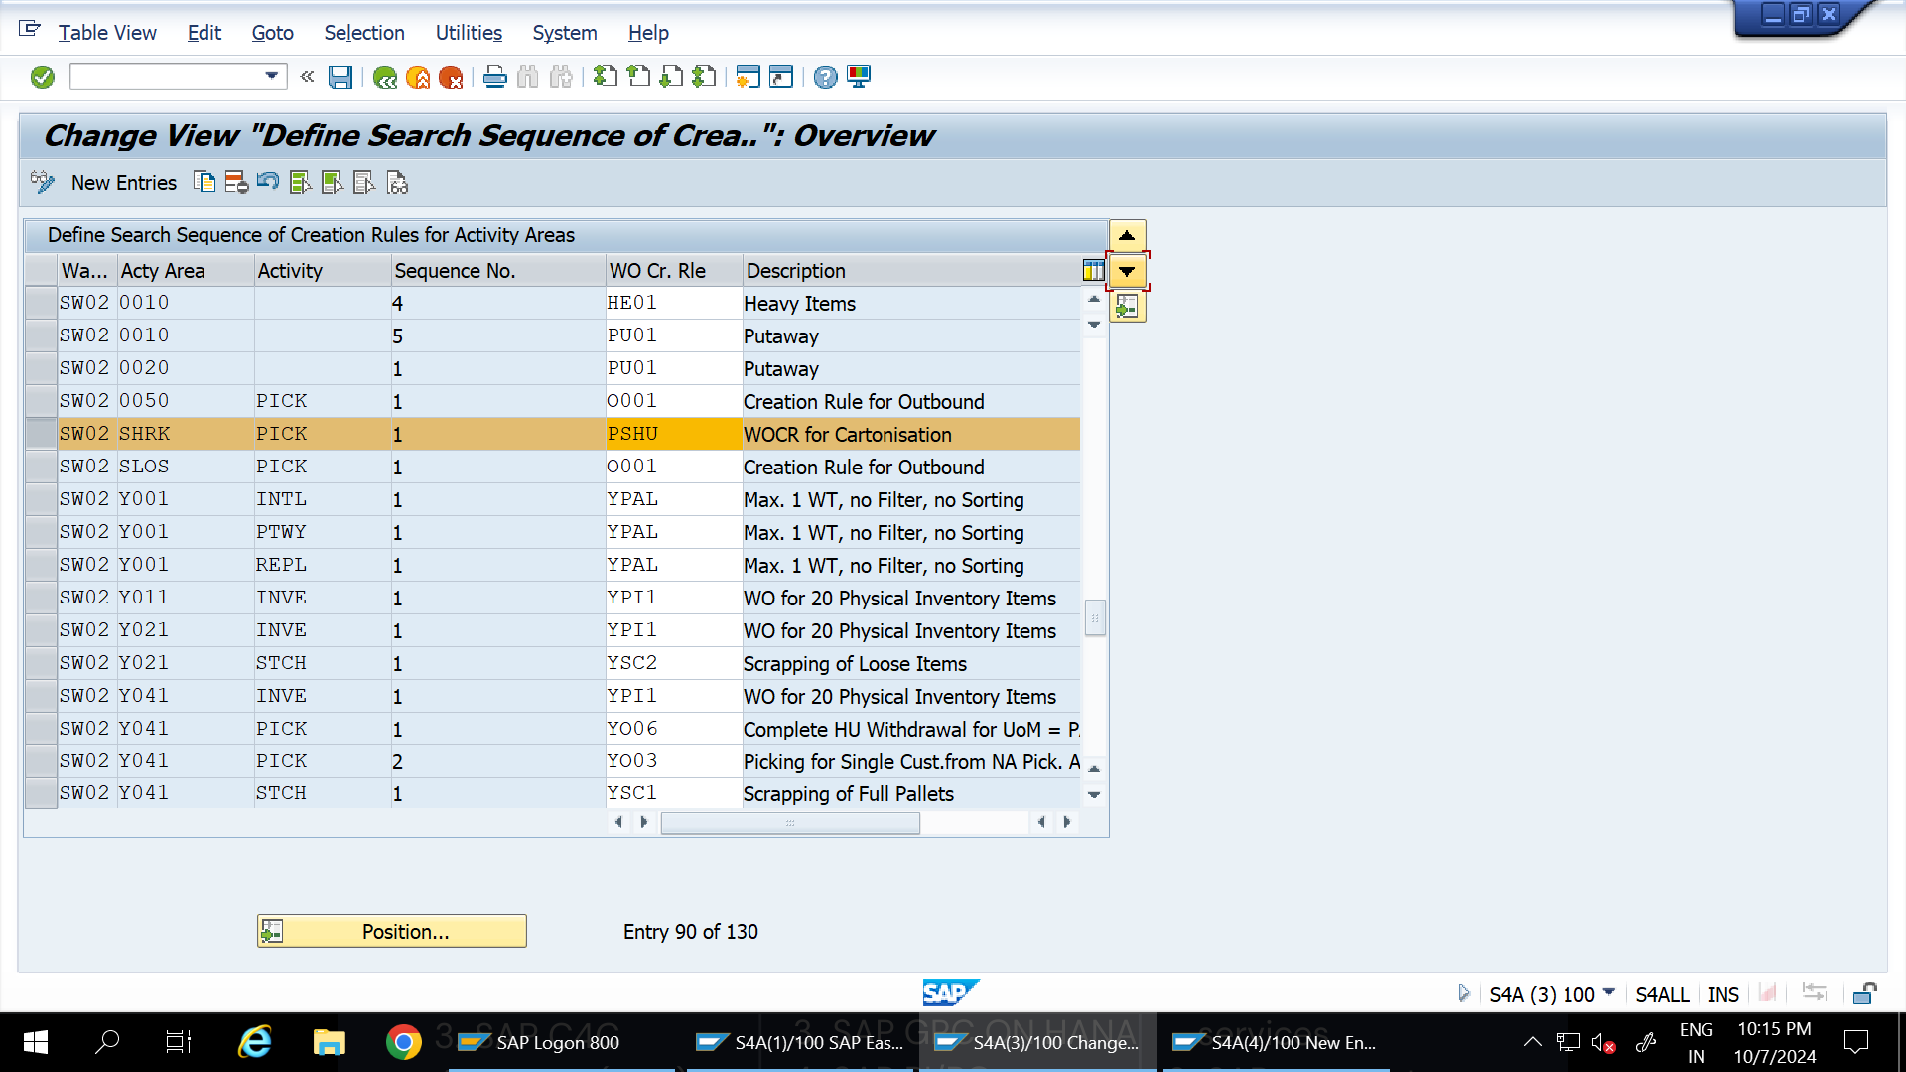This screenshot has width=1906, height=1072.
Task: Open the Goto menu
Action: [x=272, y=33]
